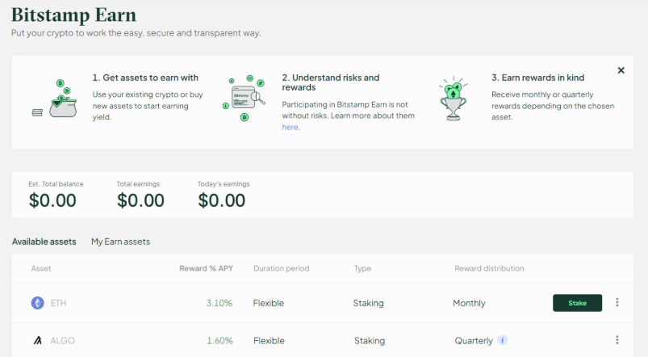Click Monthly in the ETH row
Image resolution: width=648 pixels, height=357 pixels.
click(x=469, y=303)
